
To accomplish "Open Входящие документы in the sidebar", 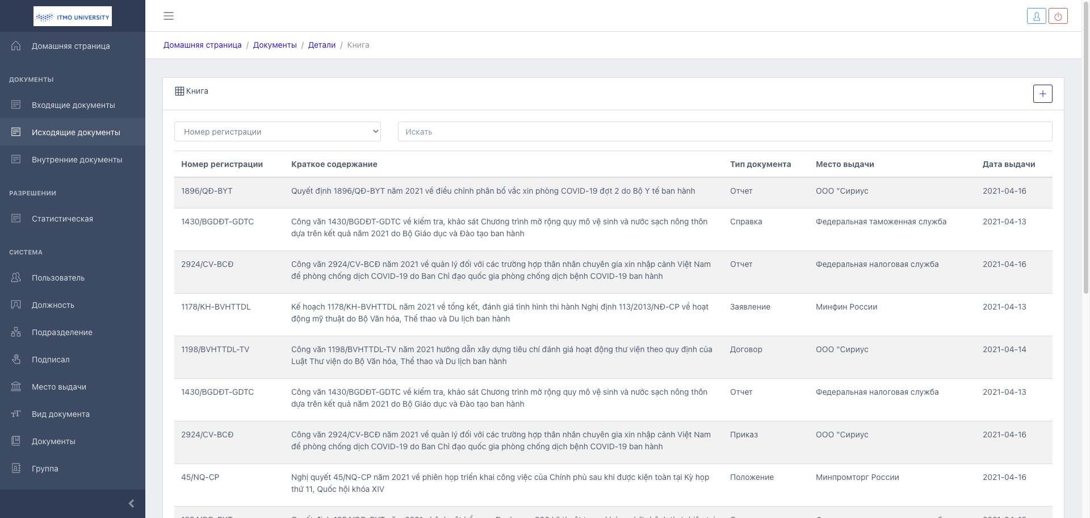I will tap(73, 105).
